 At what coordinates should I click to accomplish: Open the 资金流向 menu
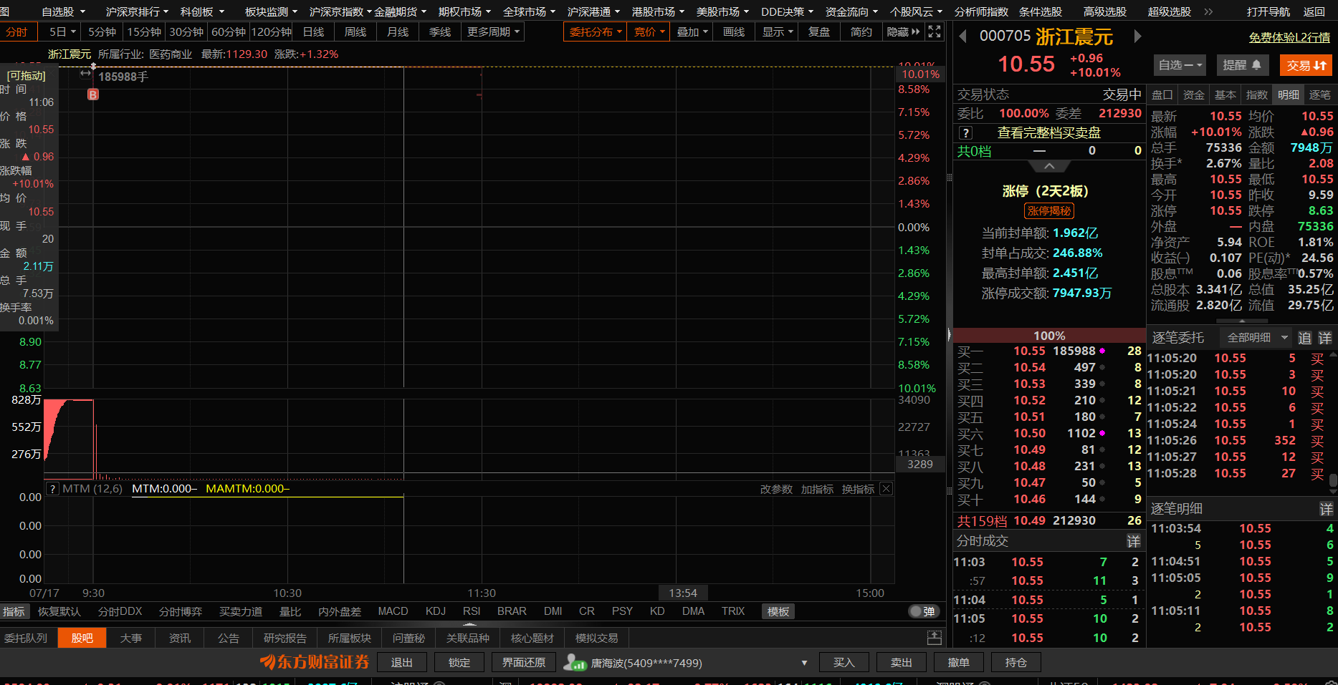coord(851,11)
